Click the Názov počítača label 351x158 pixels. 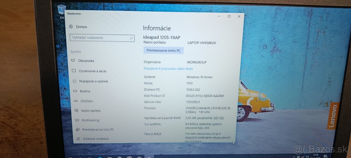tap(155, 43)
